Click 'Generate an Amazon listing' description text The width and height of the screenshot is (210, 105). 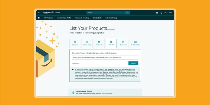(x=94, y=53)
